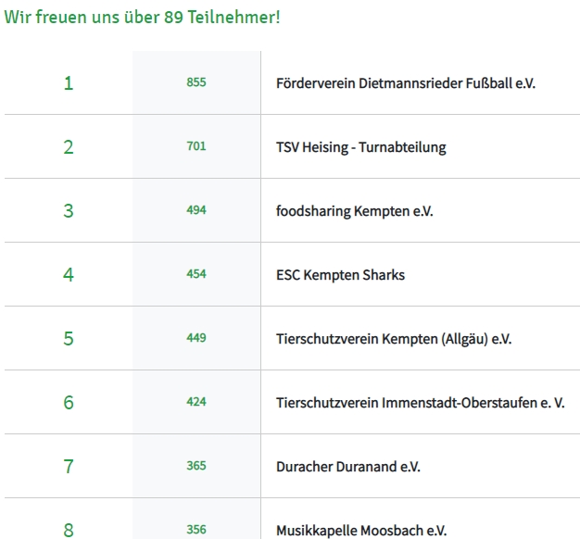Select the 449 votes cell
This screenshot has width=580, height=539.
196,338
